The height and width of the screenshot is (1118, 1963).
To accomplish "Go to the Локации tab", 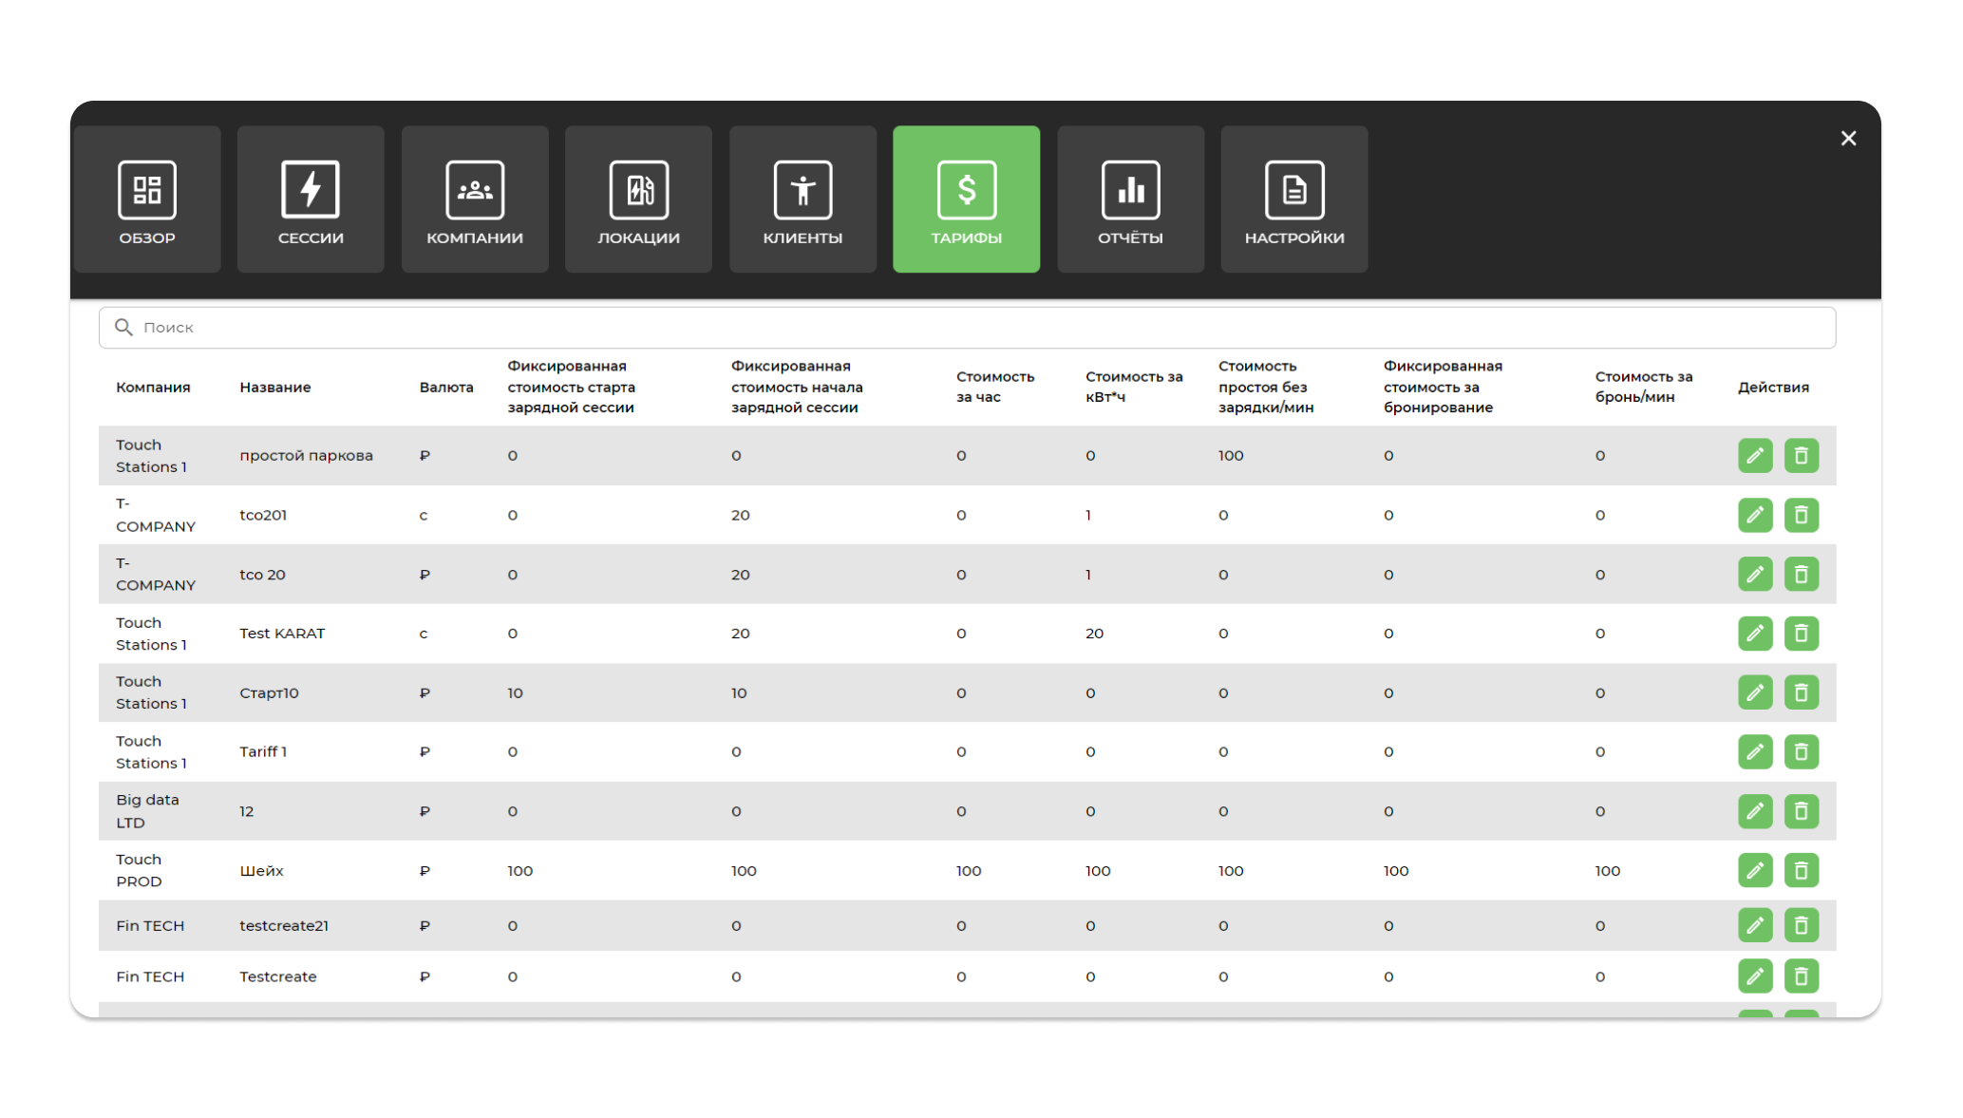I will 638,199.
